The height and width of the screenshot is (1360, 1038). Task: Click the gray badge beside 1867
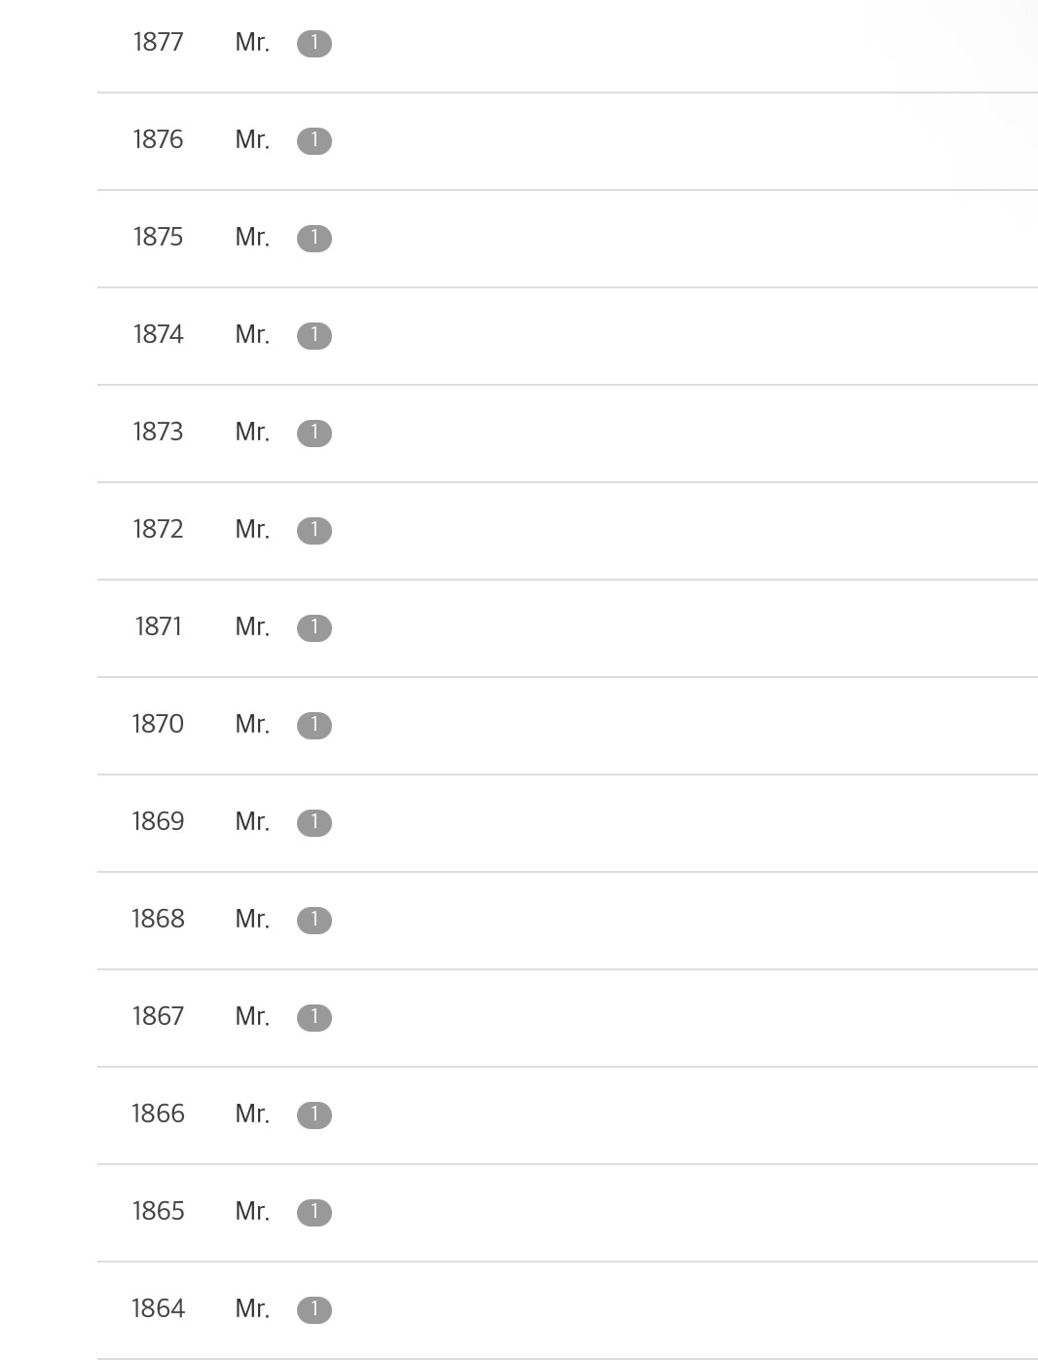314,1018
